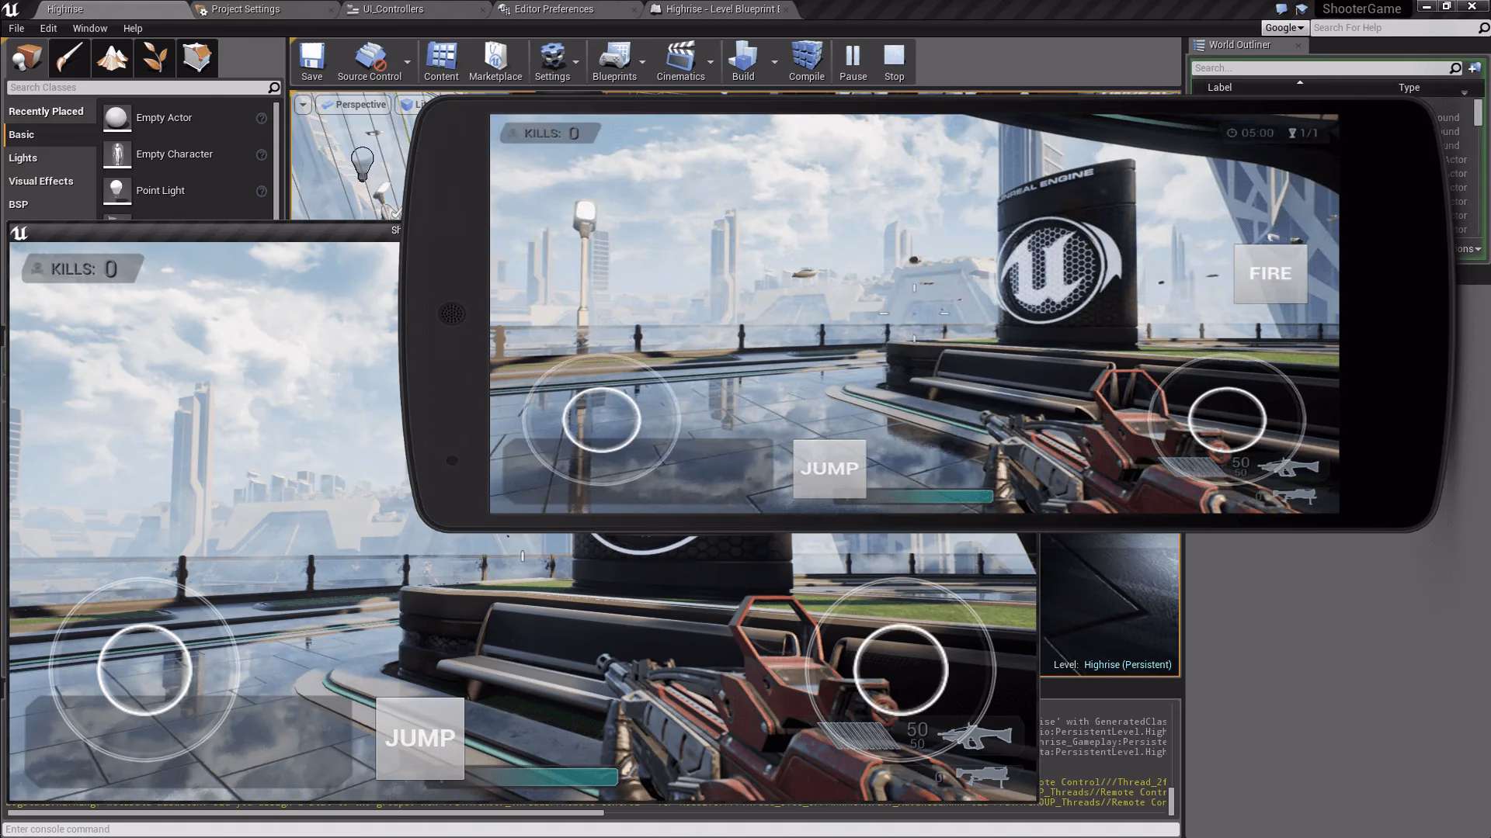Click the Cinematics toolbar icon
This screenshot has height=838, width=1491.
(x=680, y=62)
